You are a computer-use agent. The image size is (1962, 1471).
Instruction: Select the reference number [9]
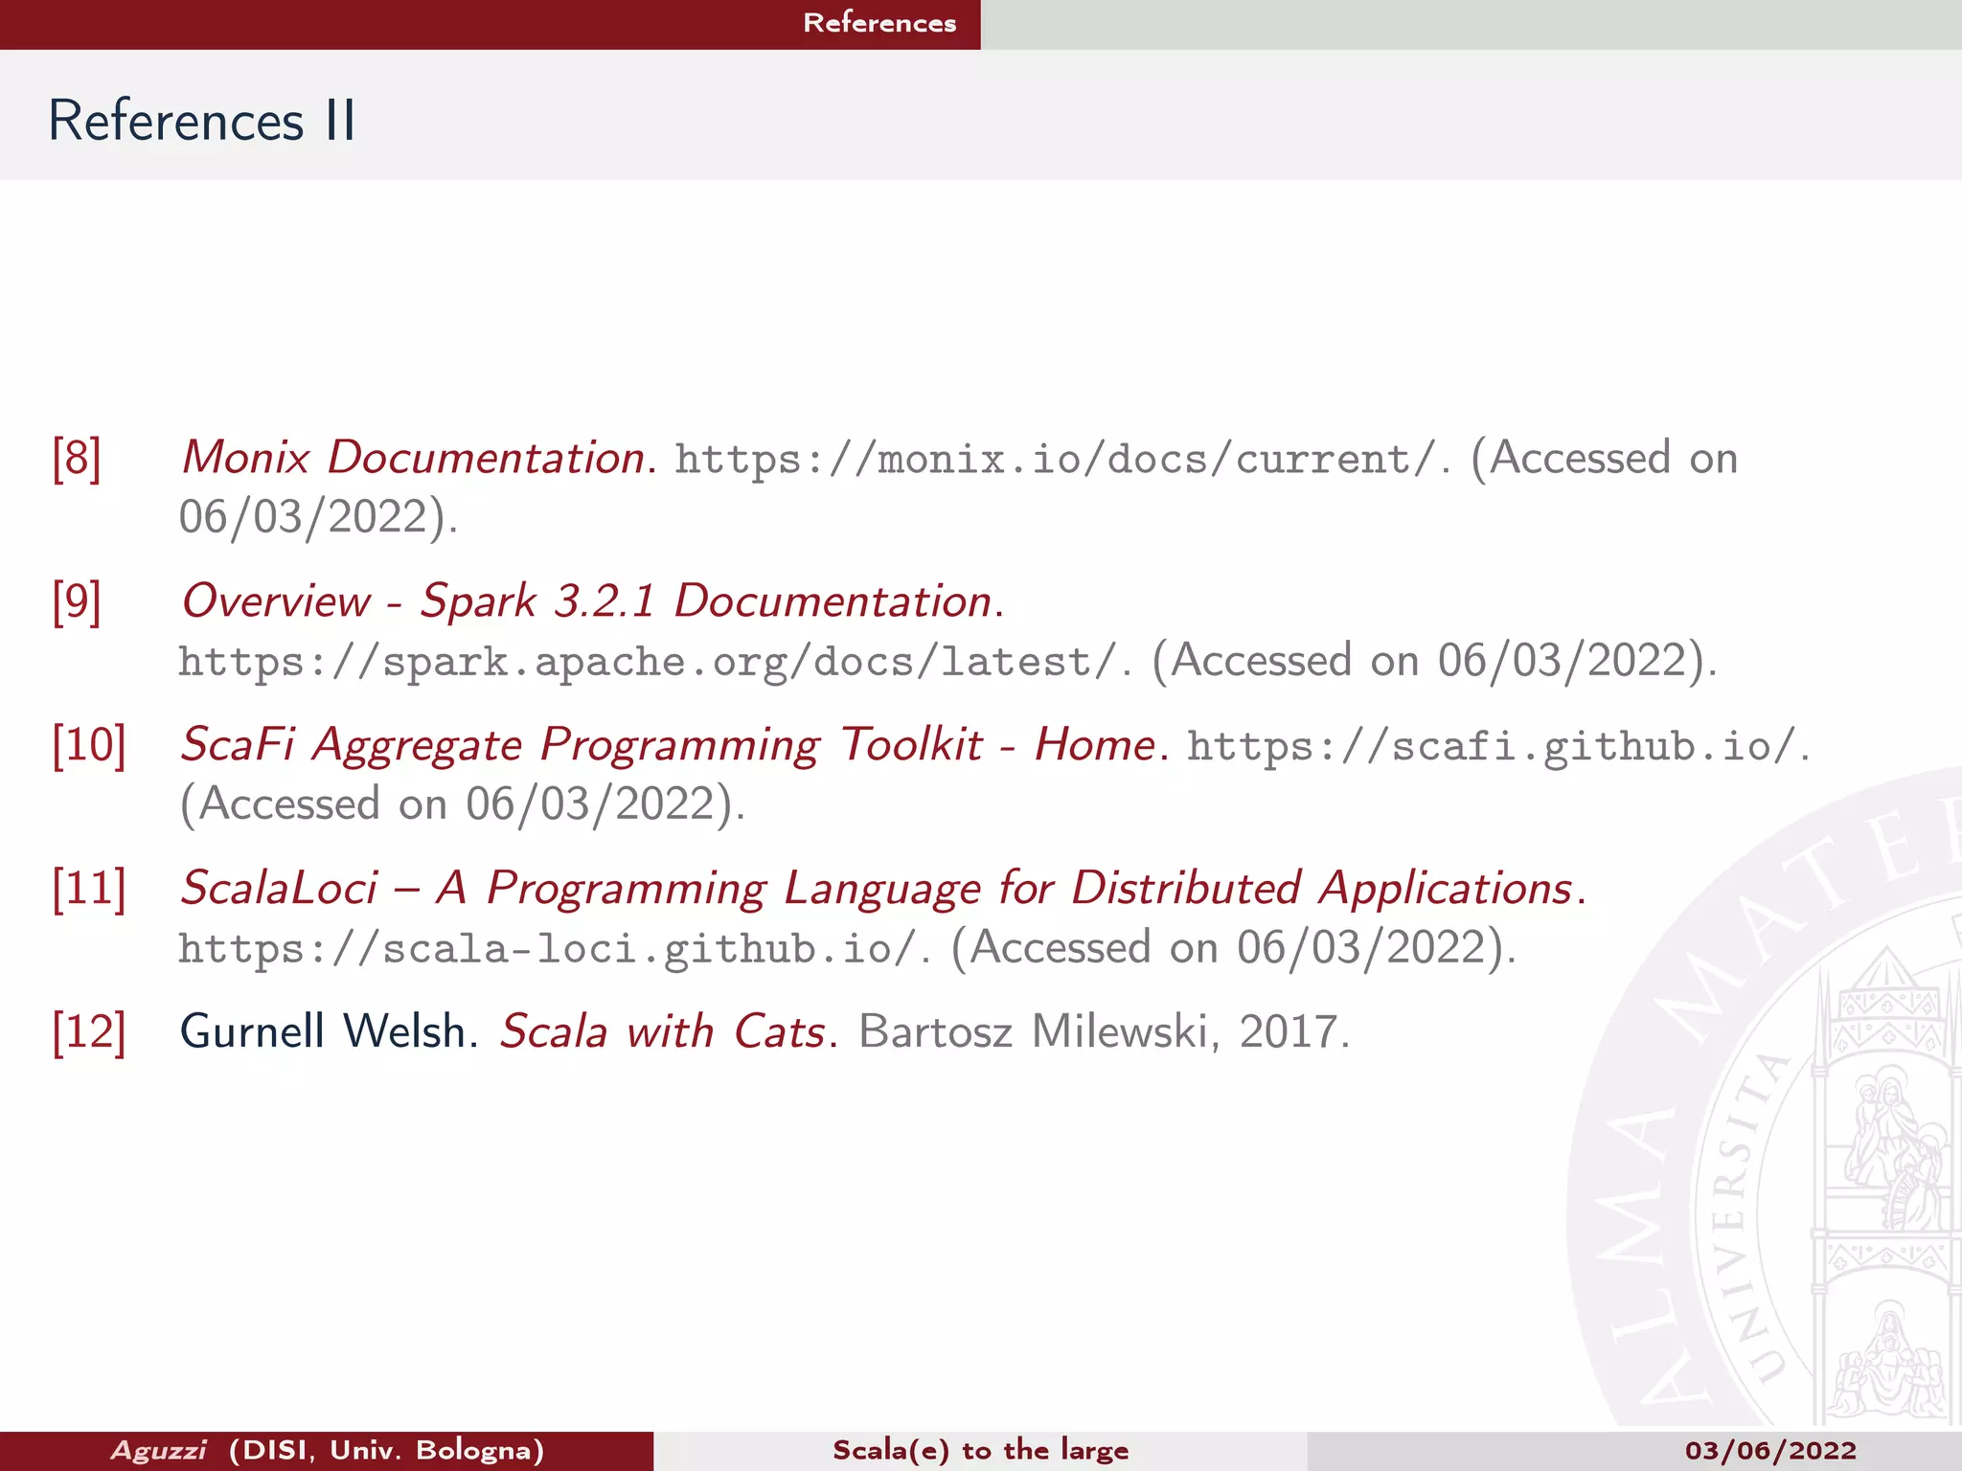(x=77, y=601)
